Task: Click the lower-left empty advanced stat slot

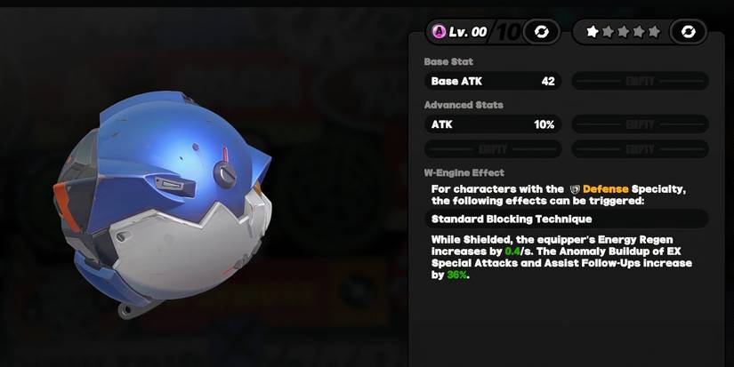Action: (493, 149)
